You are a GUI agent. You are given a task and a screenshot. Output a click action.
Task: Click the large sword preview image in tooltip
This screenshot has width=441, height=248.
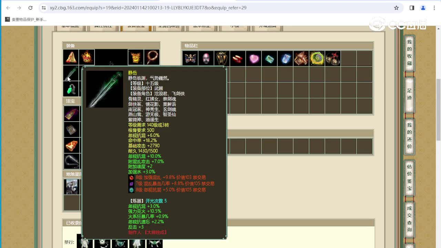(x=104, y=89)
